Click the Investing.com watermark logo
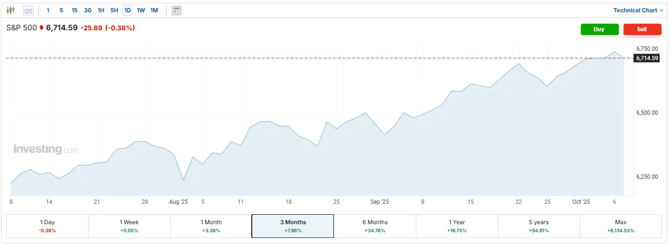 46,149
